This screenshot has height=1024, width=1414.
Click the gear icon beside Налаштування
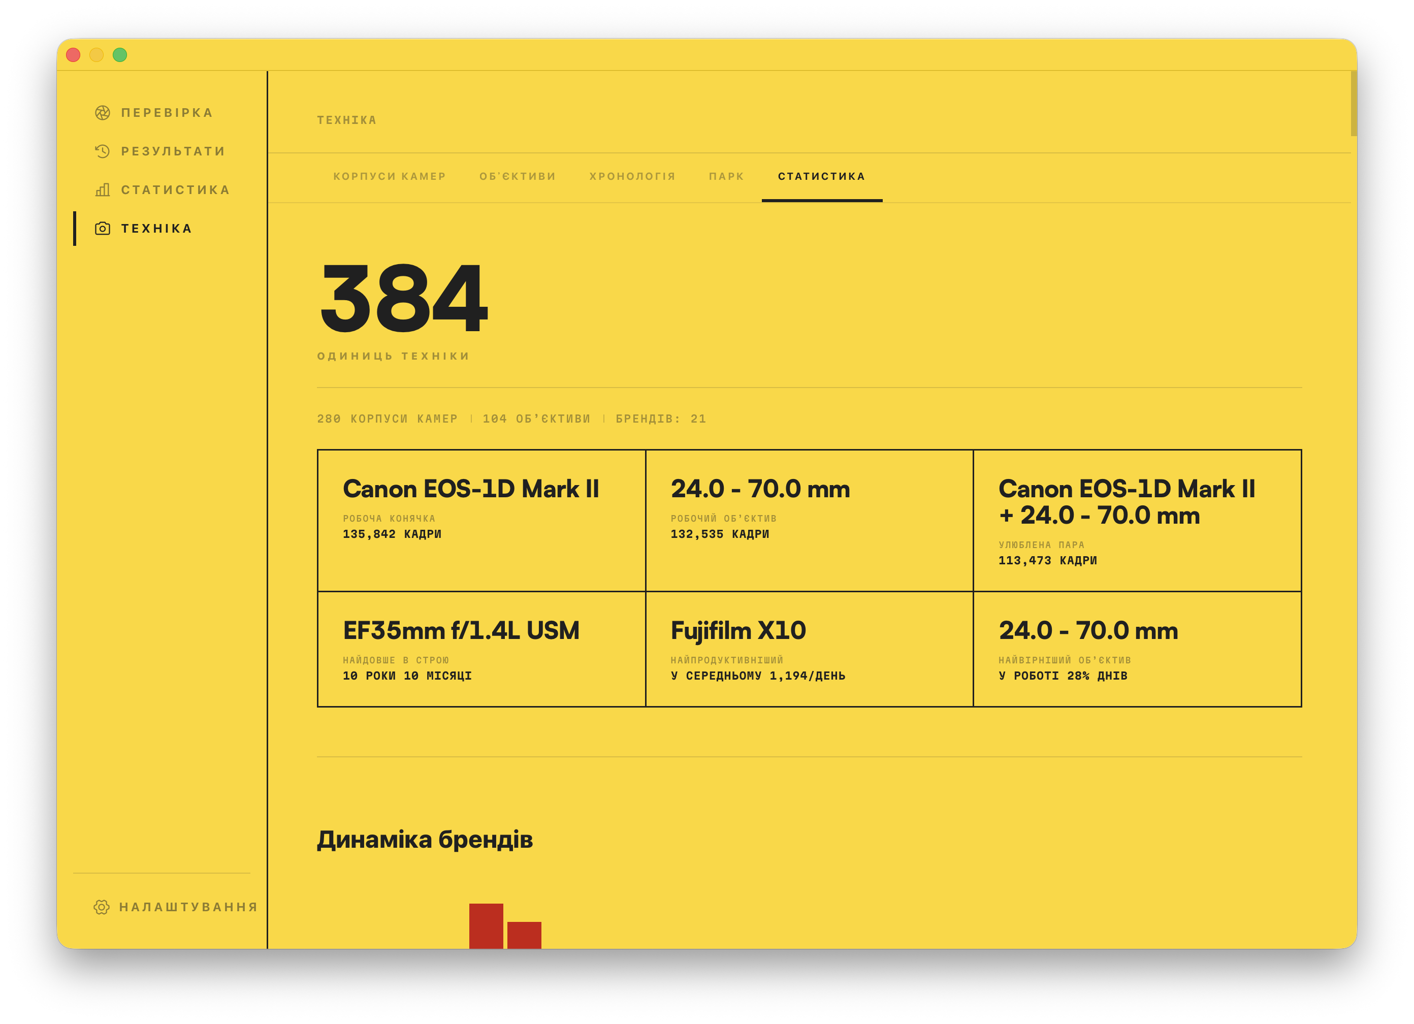click(x=102, y=907)
